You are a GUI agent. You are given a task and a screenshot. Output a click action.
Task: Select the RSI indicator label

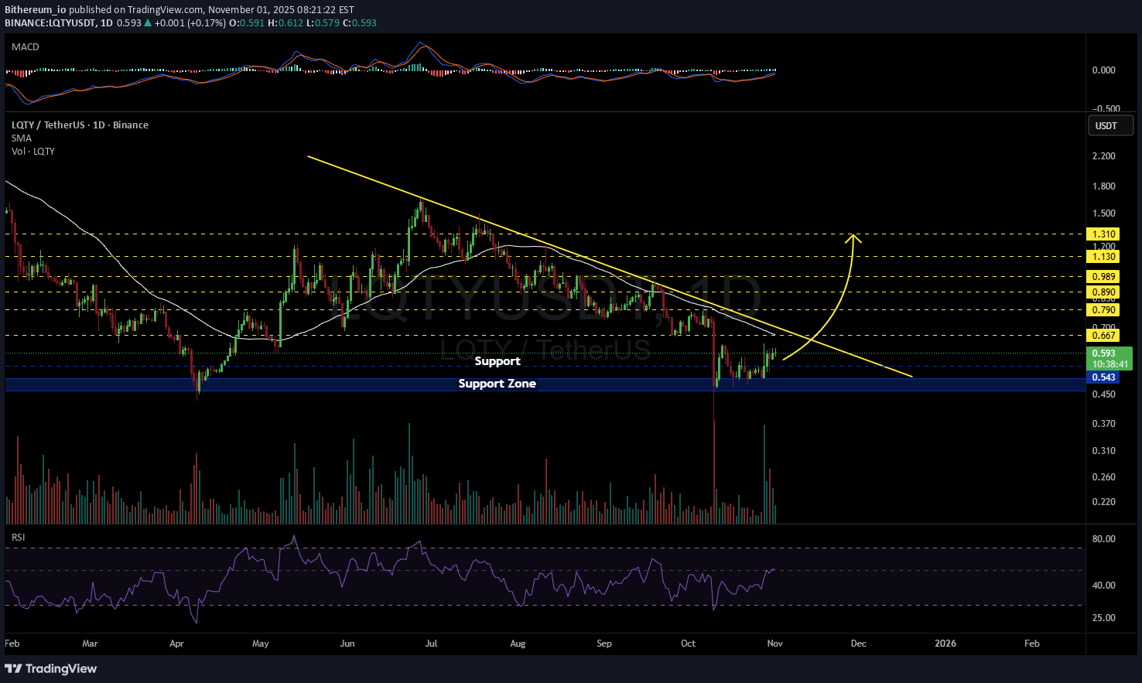click(19, 537)
